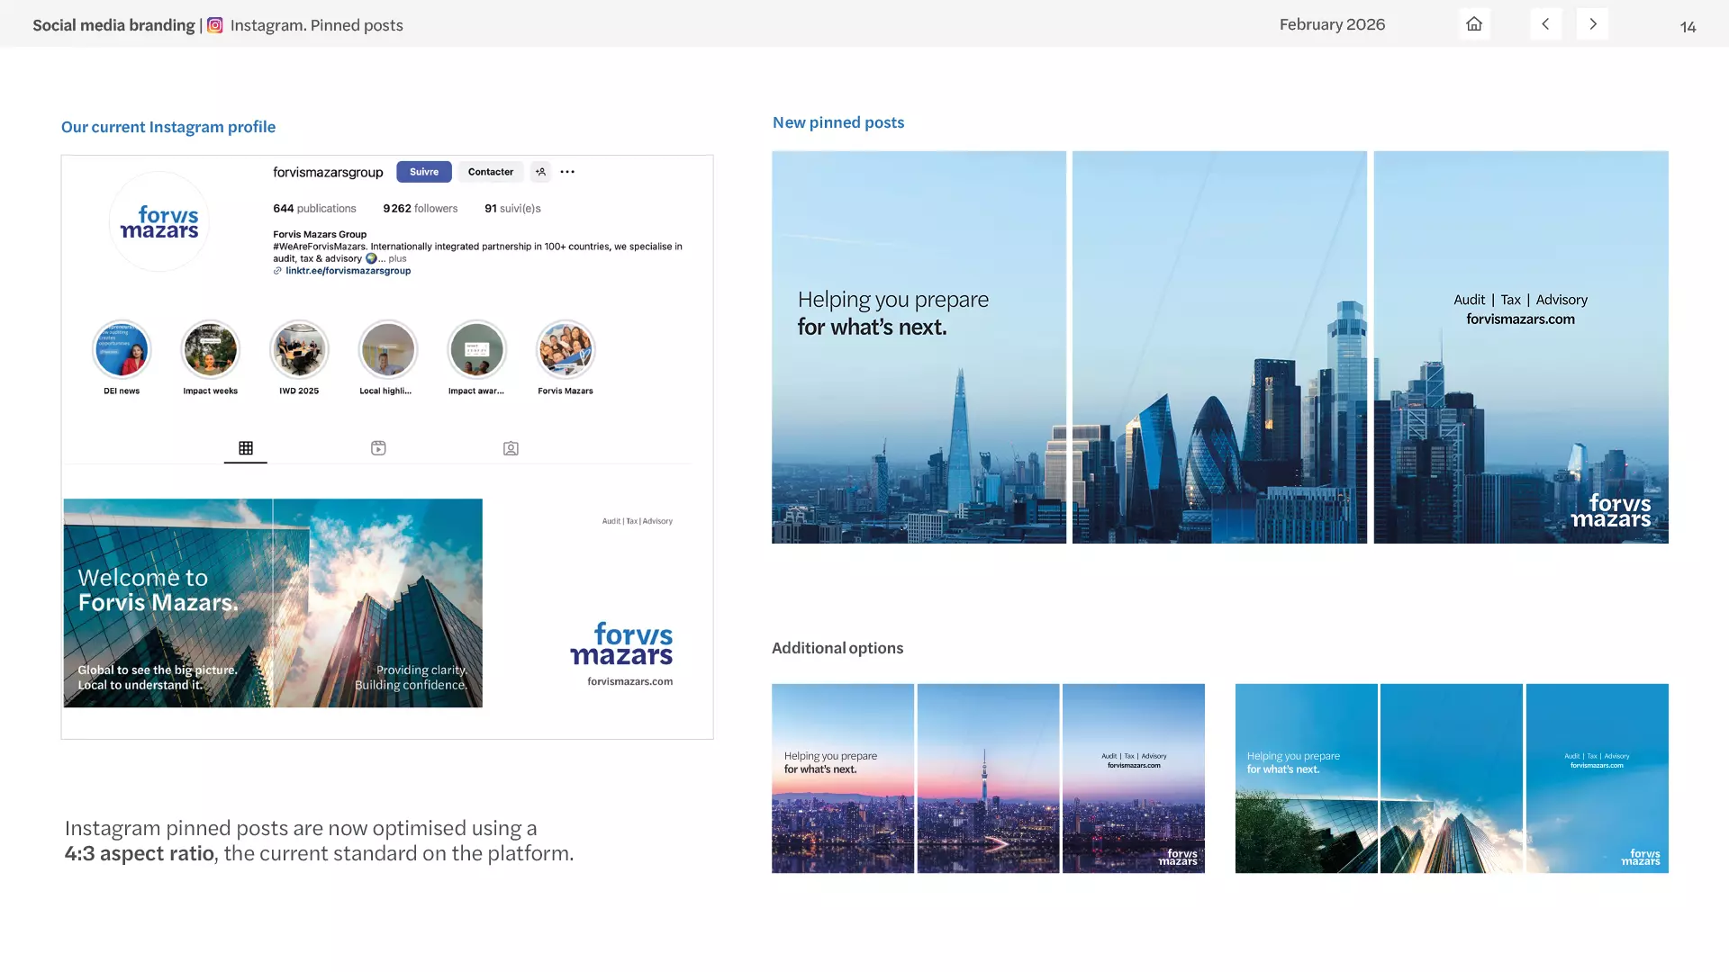Open the IWD 2025 story highlight
The width and height of the screenshot is (1729, 972).
click(299, 350)
